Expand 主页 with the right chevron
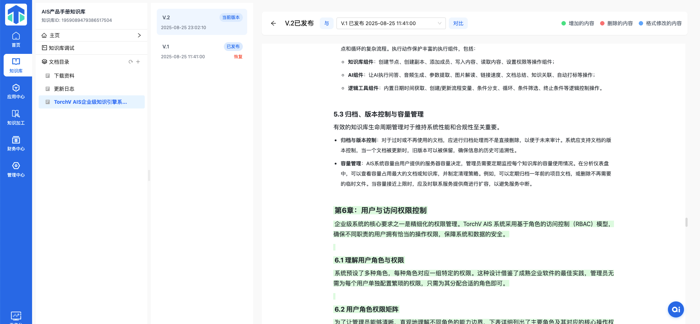 point(139,35)
